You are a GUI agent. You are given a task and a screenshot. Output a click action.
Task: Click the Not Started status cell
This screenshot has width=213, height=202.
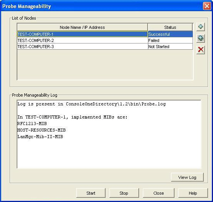(170, 47)
